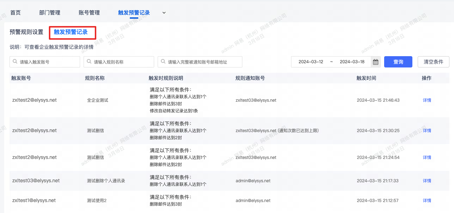The image size is (454, 213).
Task: Click search icon in notified email field
Action: coord(163,61)
